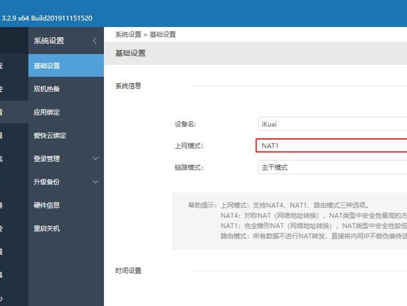Viewport: 407px width, 306px height.
Task: Open the 升级备份 menu item
Action: (66, 182)
